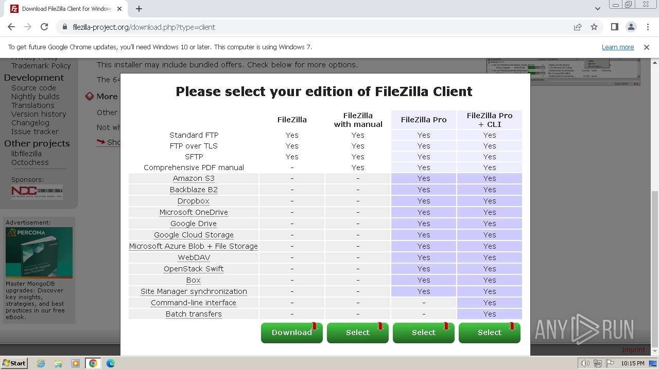This screenshot has height=370, width=659.
Task: Open File Explorer from taskbar
Action: pyautogui.click(x=58, y=363)
